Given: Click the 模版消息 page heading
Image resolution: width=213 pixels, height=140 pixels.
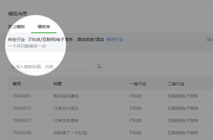Looking at the screenshot, I should (18, 13).
